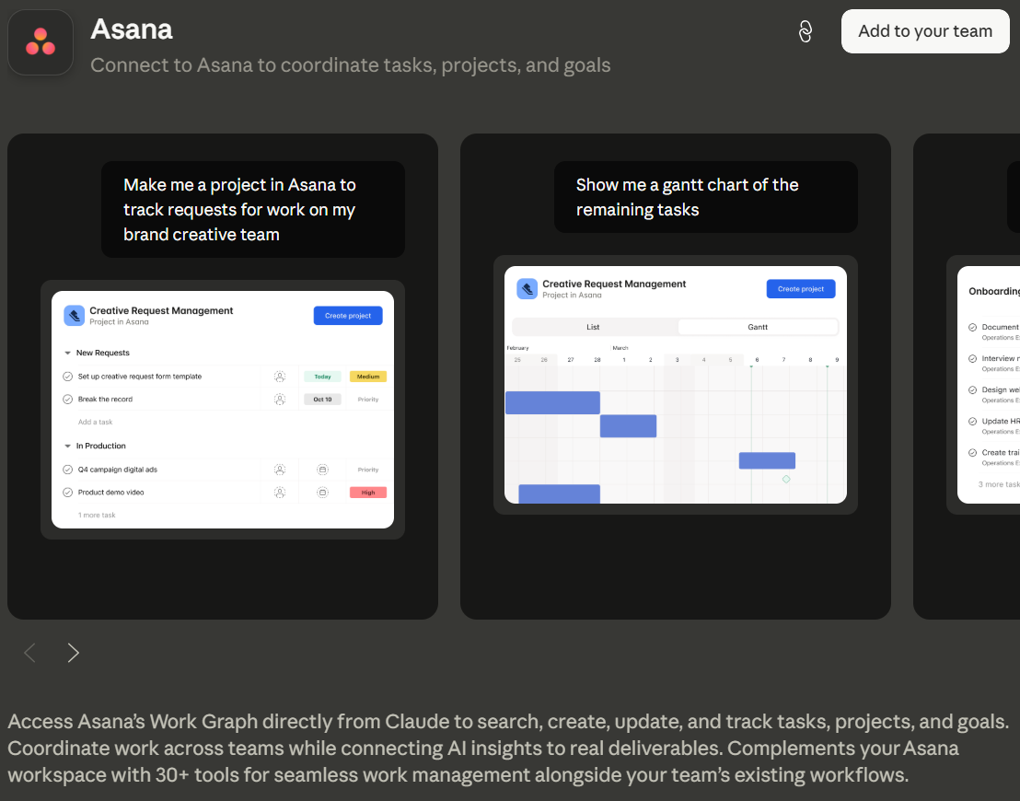Click Create project in first card
The height and width of the screenshot is (801, 1020).
pos(348,316)
